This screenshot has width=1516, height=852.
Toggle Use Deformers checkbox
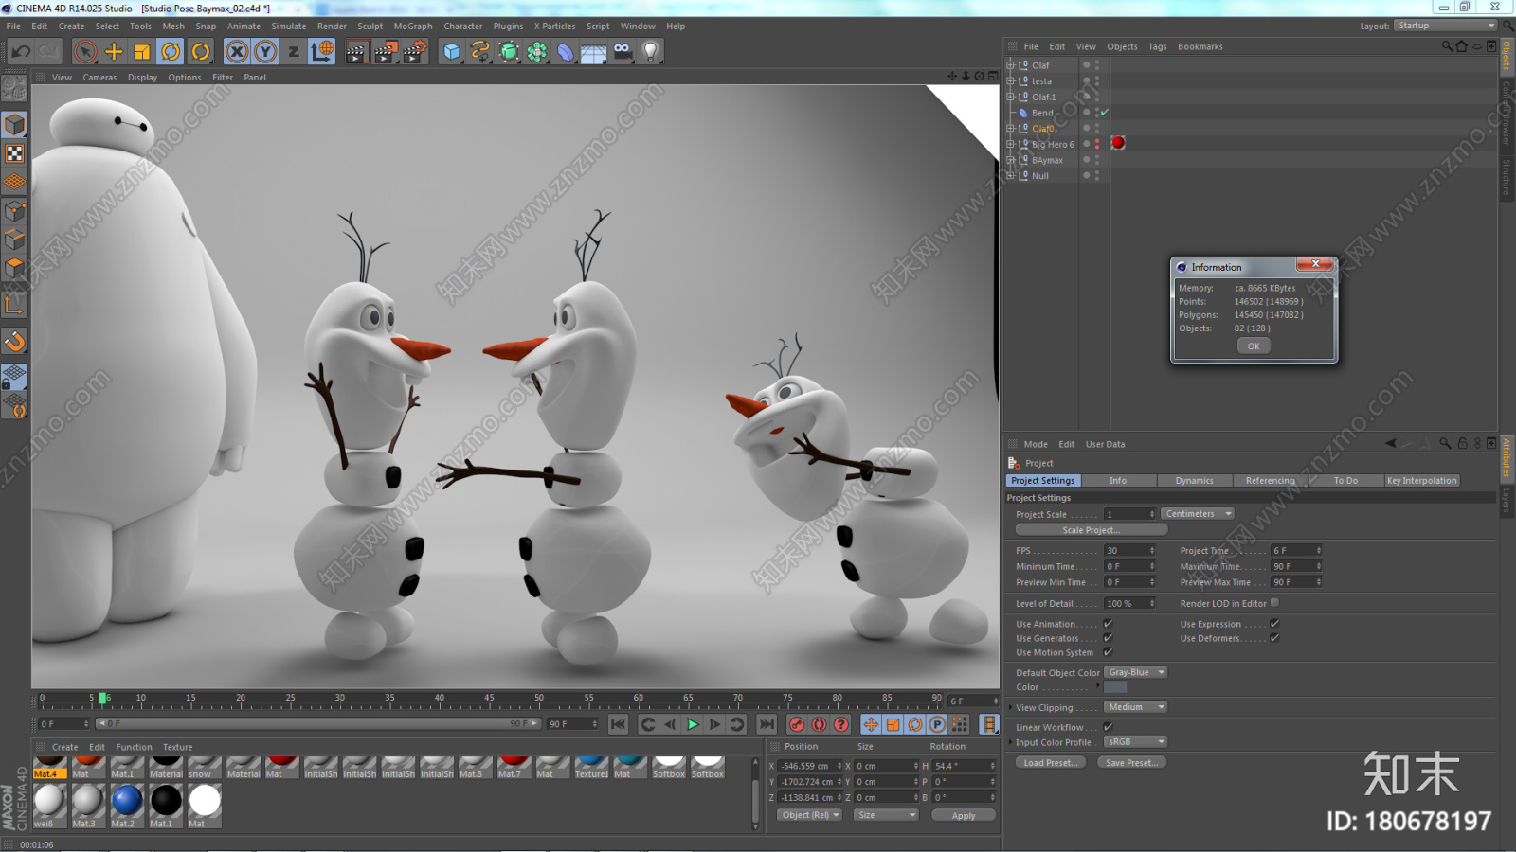pos(1274,637)
